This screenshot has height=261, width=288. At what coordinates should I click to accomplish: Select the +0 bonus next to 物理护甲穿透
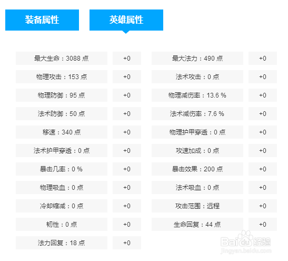coord(263,132)
